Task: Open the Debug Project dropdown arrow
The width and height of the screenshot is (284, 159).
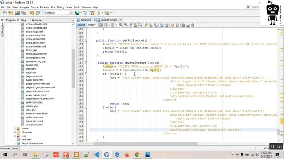Action: 111,13
